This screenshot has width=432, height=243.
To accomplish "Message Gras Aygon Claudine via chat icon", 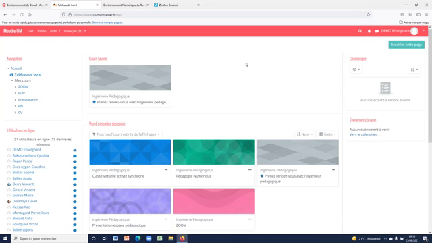I will [75, 167].
